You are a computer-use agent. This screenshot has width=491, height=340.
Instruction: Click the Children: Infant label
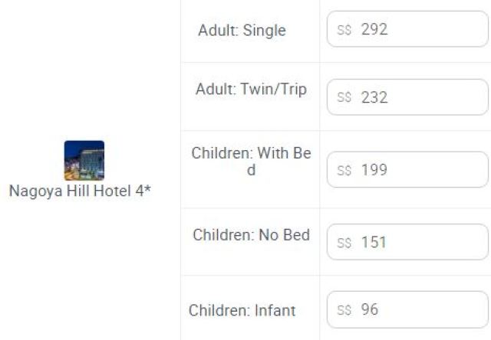[242, 310]
